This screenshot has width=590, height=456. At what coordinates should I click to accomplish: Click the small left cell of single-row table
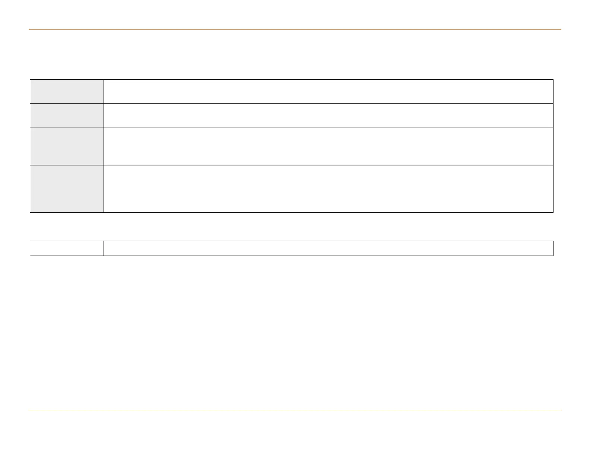tap(67, 248)
